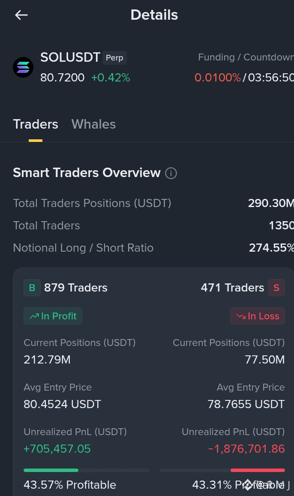This screenshot has height=496, width=294.
Task: Tap the Total Traders Positions value 290.30M
Action: pyautogui.click(x=271, y=203)
